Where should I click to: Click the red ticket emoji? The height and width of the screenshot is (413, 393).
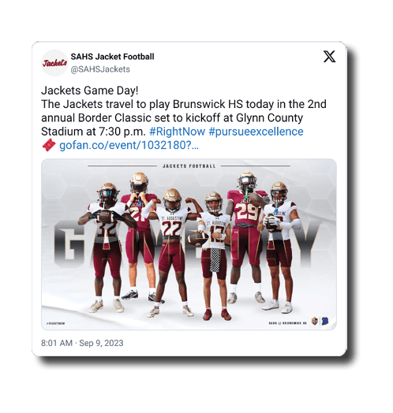point(49,145)
